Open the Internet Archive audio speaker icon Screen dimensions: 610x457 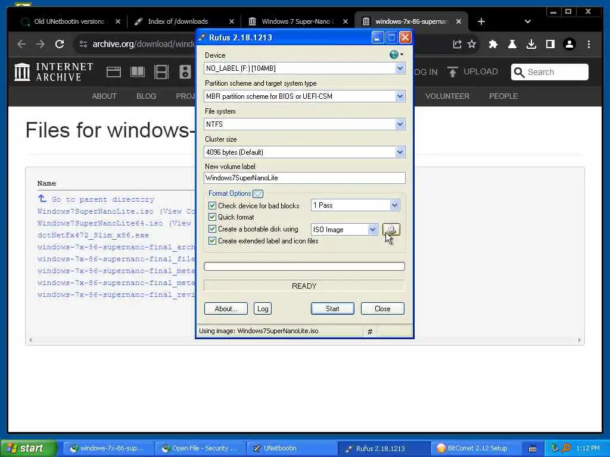point(185,72)
